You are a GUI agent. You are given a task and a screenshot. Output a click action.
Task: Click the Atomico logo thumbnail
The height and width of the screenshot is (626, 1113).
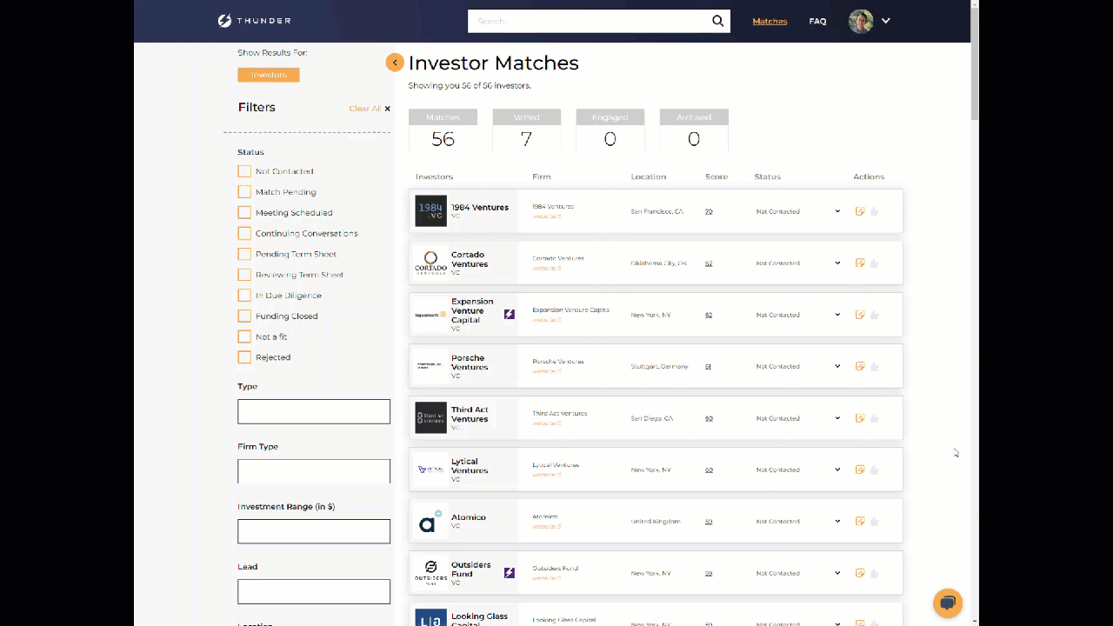430,521
